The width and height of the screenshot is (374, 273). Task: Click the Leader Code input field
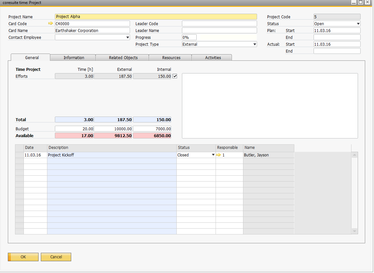tap(219, 24)
